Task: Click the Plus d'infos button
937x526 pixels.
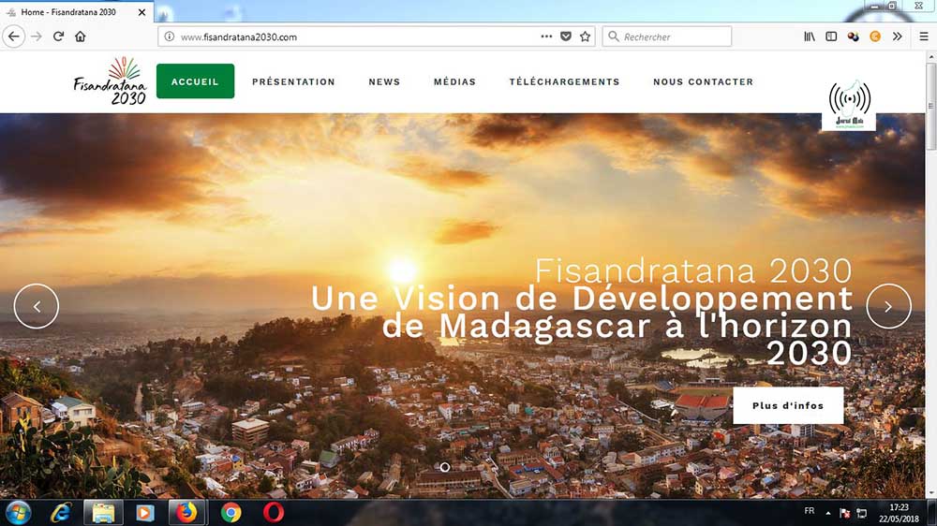Action: tap(788, 406)
